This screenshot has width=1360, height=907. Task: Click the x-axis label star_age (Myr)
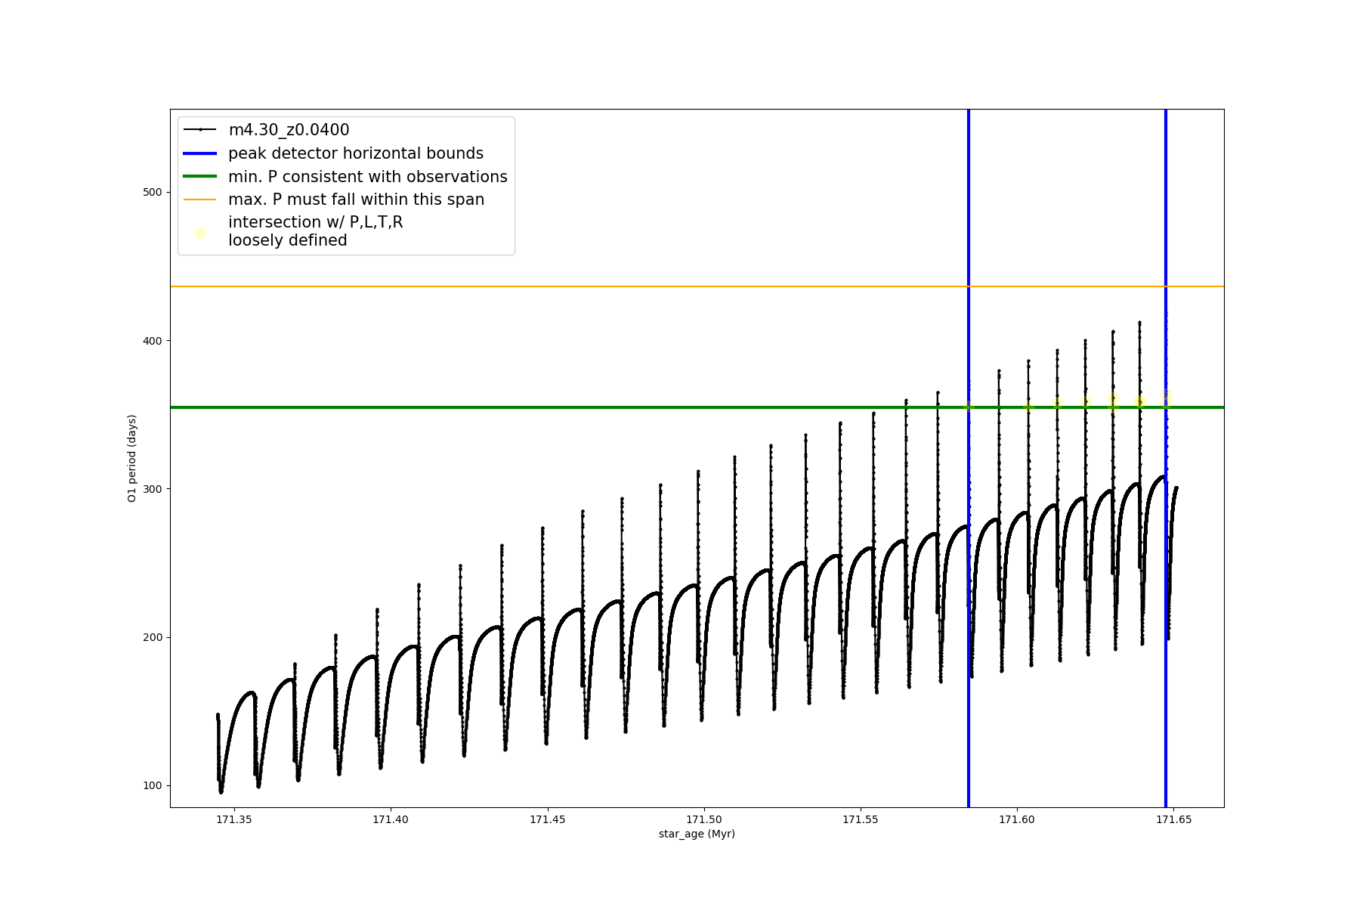(x=697, y=834)
